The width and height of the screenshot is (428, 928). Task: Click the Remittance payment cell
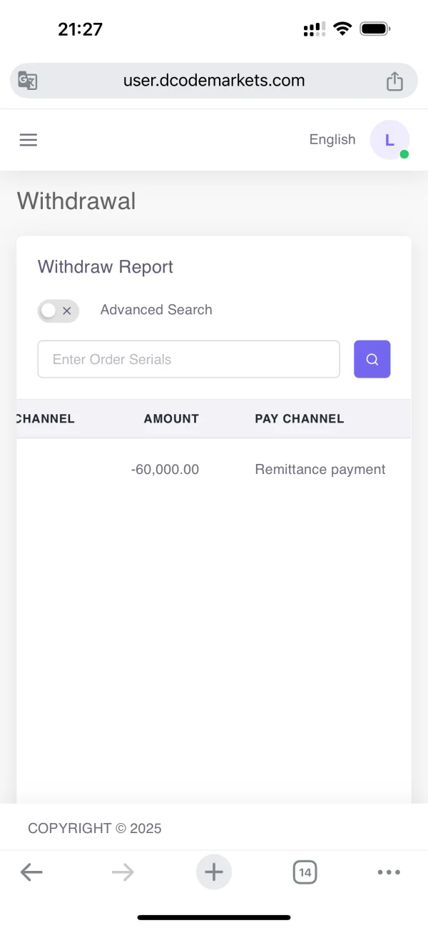320,470
